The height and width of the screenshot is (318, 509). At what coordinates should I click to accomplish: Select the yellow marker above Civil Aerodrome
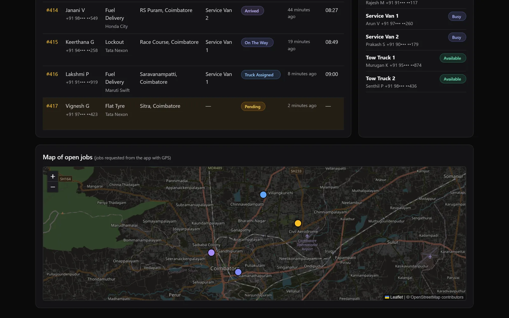click(298, 223)
